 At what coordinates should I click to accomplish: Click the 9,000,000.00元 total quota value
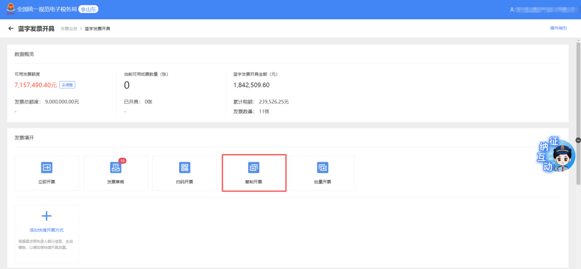pos(62,102)
